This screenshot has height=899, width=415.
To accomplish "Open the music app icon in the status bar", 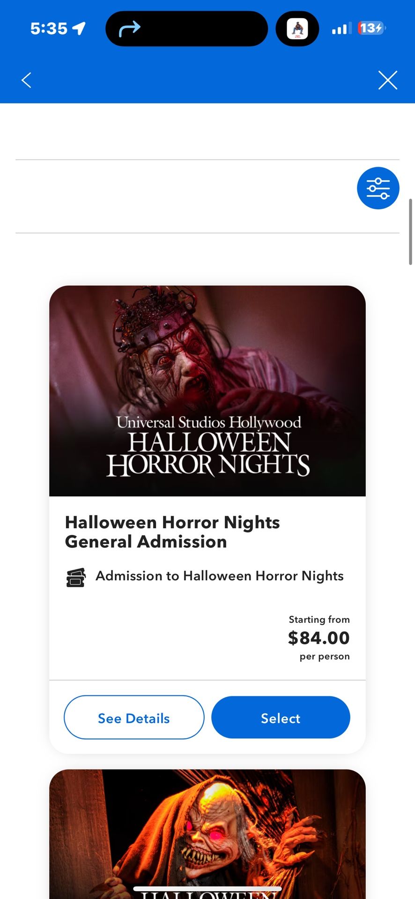I will (x=297, y=28).
